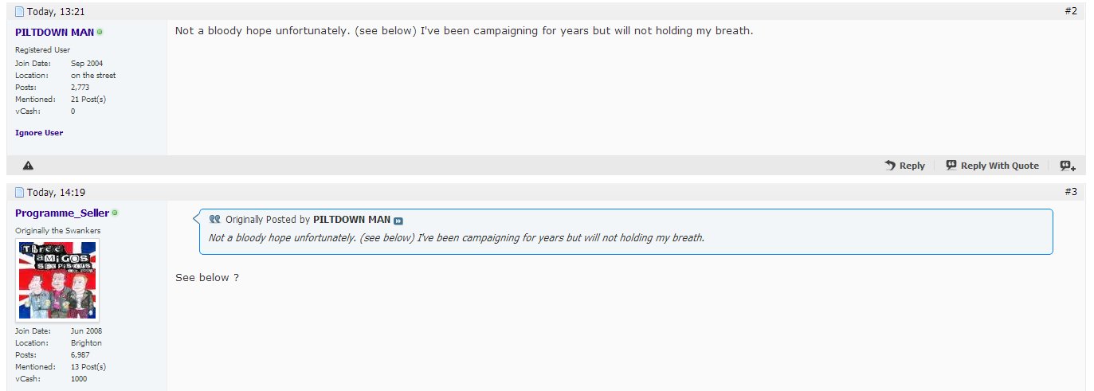This screenshot has width=1094, height=391.
Task: Click the quoted text in the quote box
Action: [457, 237]
